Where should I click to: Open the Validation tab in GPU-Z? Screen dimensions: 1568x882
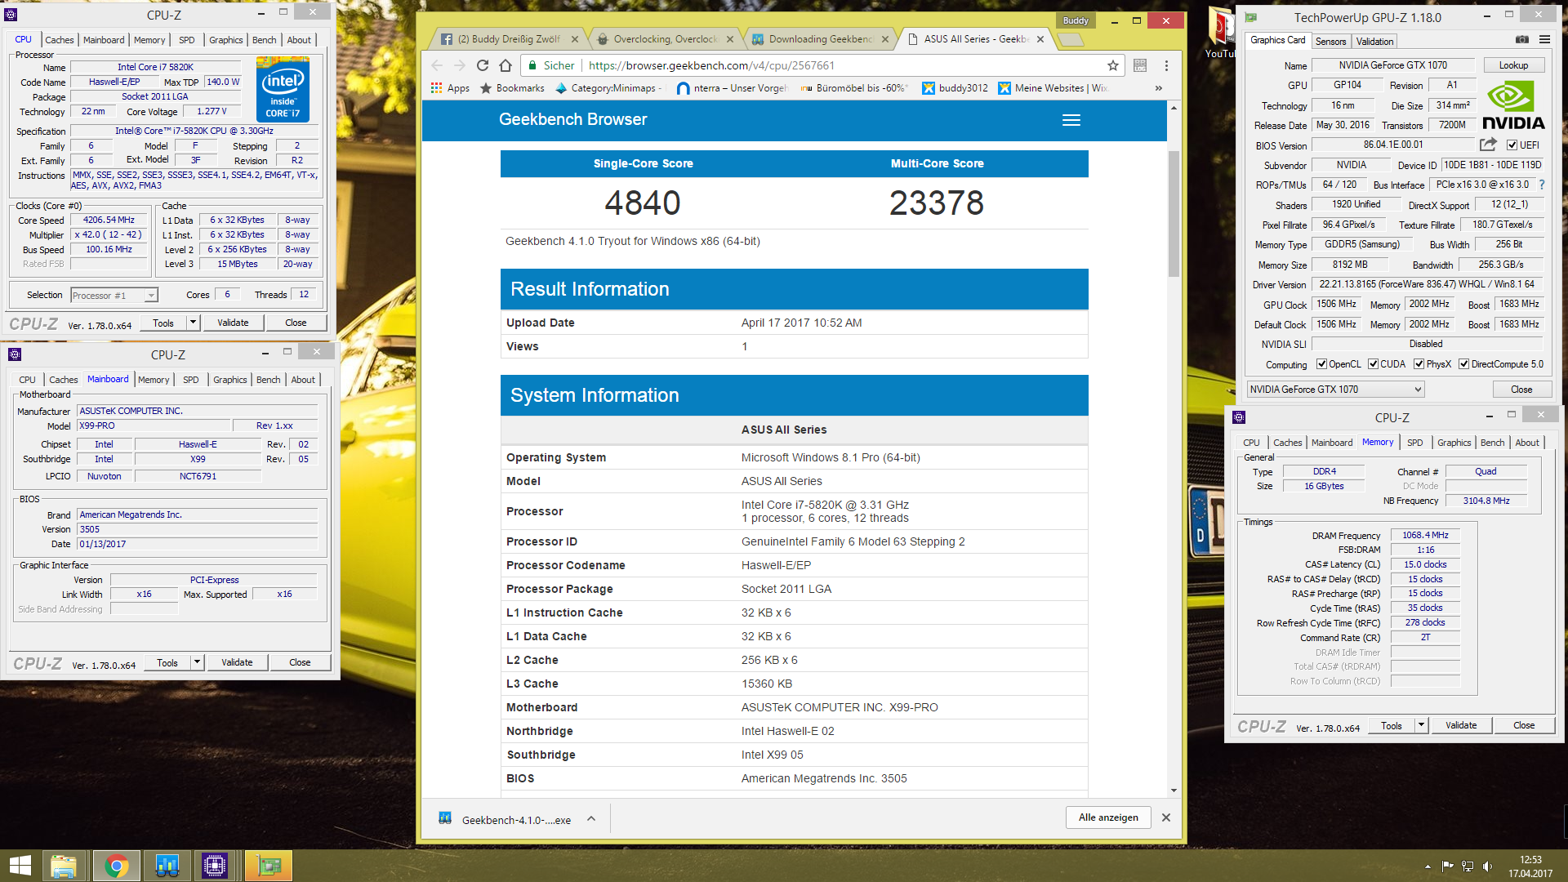(x=1374, y=42)
